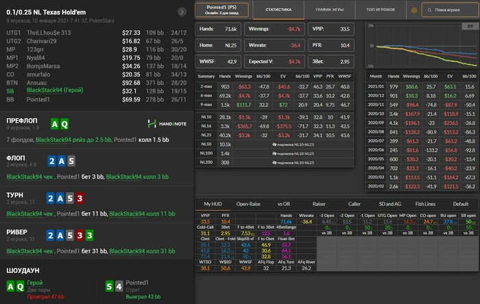Screen dimensions: 480x304
Task: Click the Month column header
Action: (x=376, y=76)
